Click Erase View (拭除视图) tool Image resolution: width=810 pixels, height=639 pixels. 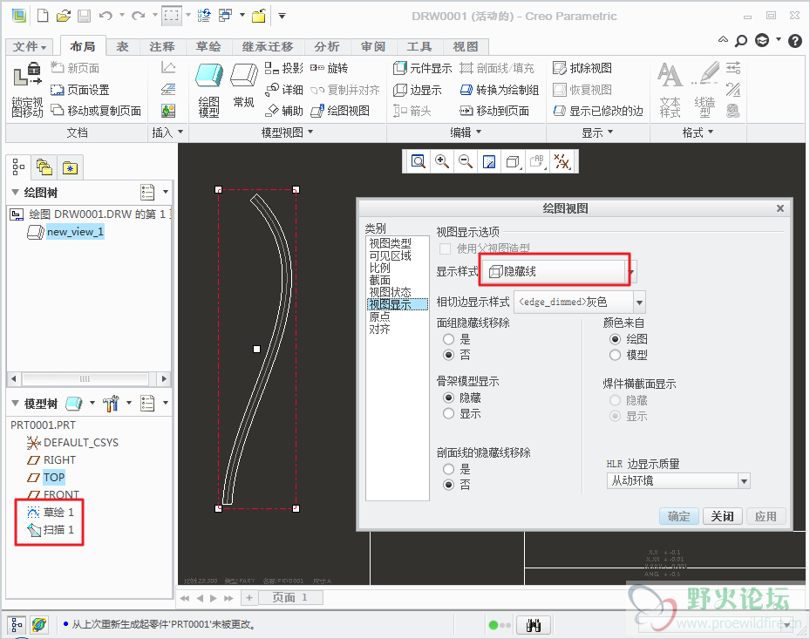click(x=582, y=68)
